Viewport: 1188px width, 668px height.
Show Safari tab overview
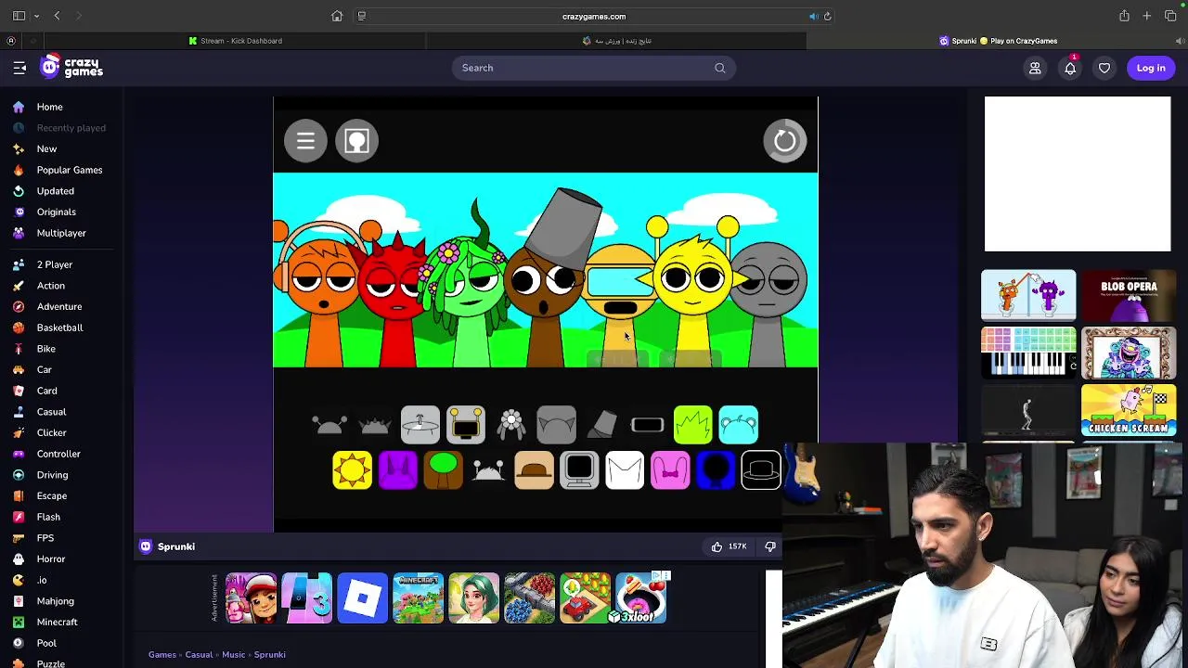1170,16
